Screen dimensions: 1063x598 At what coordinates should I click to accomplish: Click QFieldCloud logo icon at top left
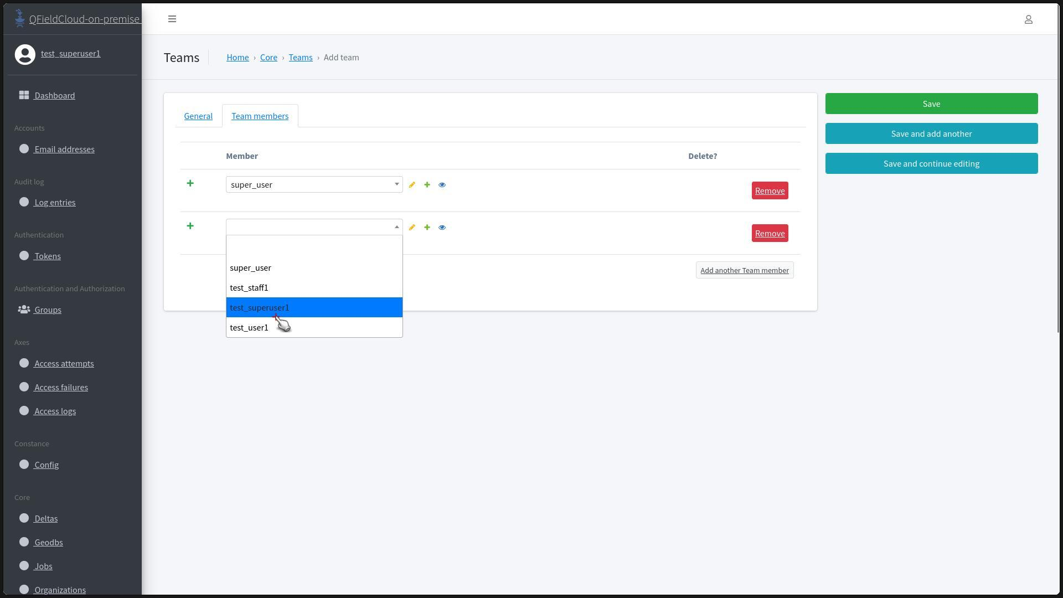pyautogui.click(x=20, y=18)
